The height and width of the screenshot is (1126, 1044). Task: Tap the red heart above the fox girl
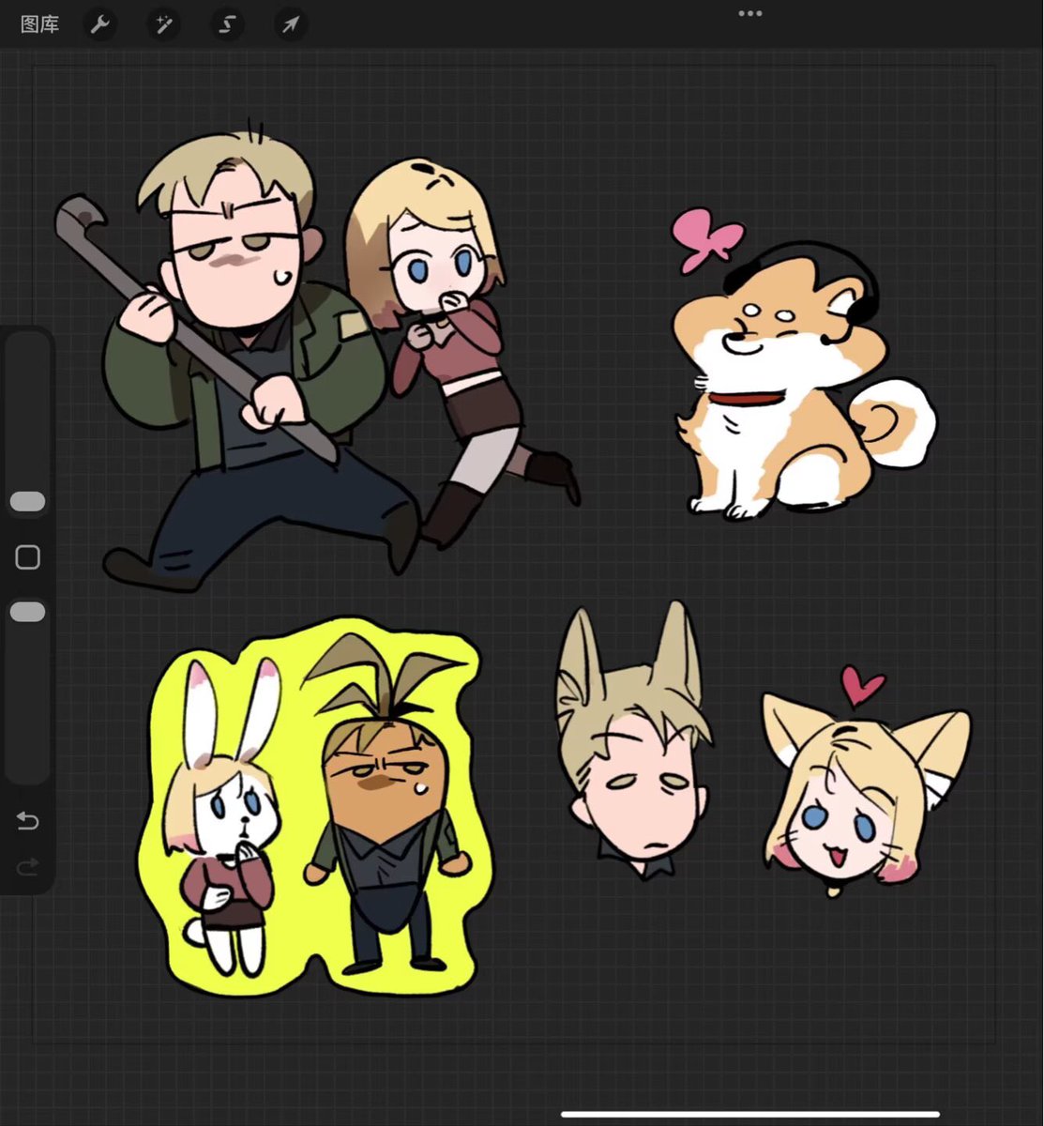(x=862, y=685)
